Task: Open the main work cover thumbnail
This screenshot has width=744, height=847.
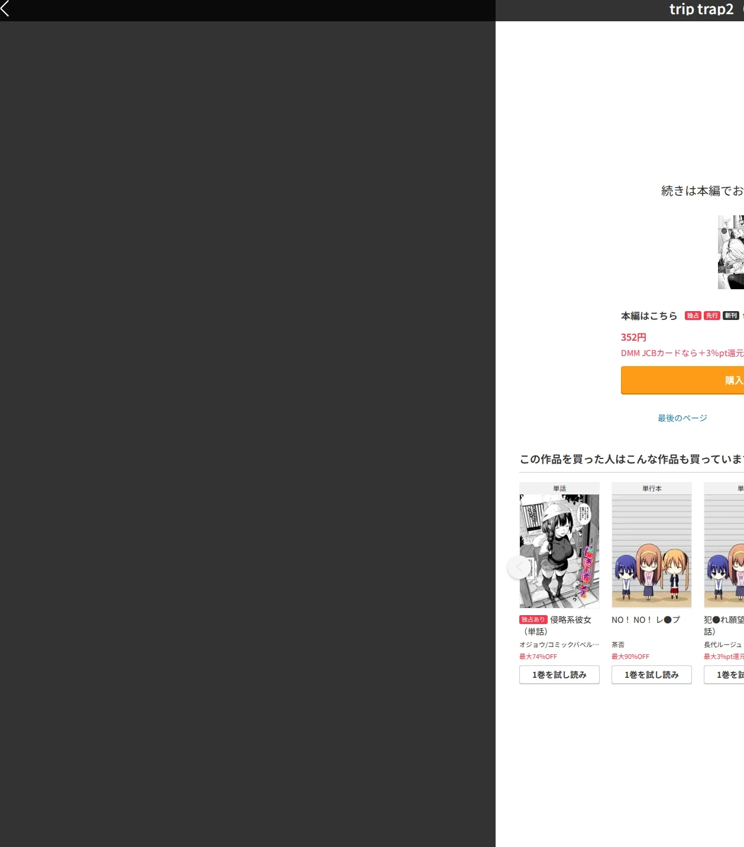Action: (731, 252)
